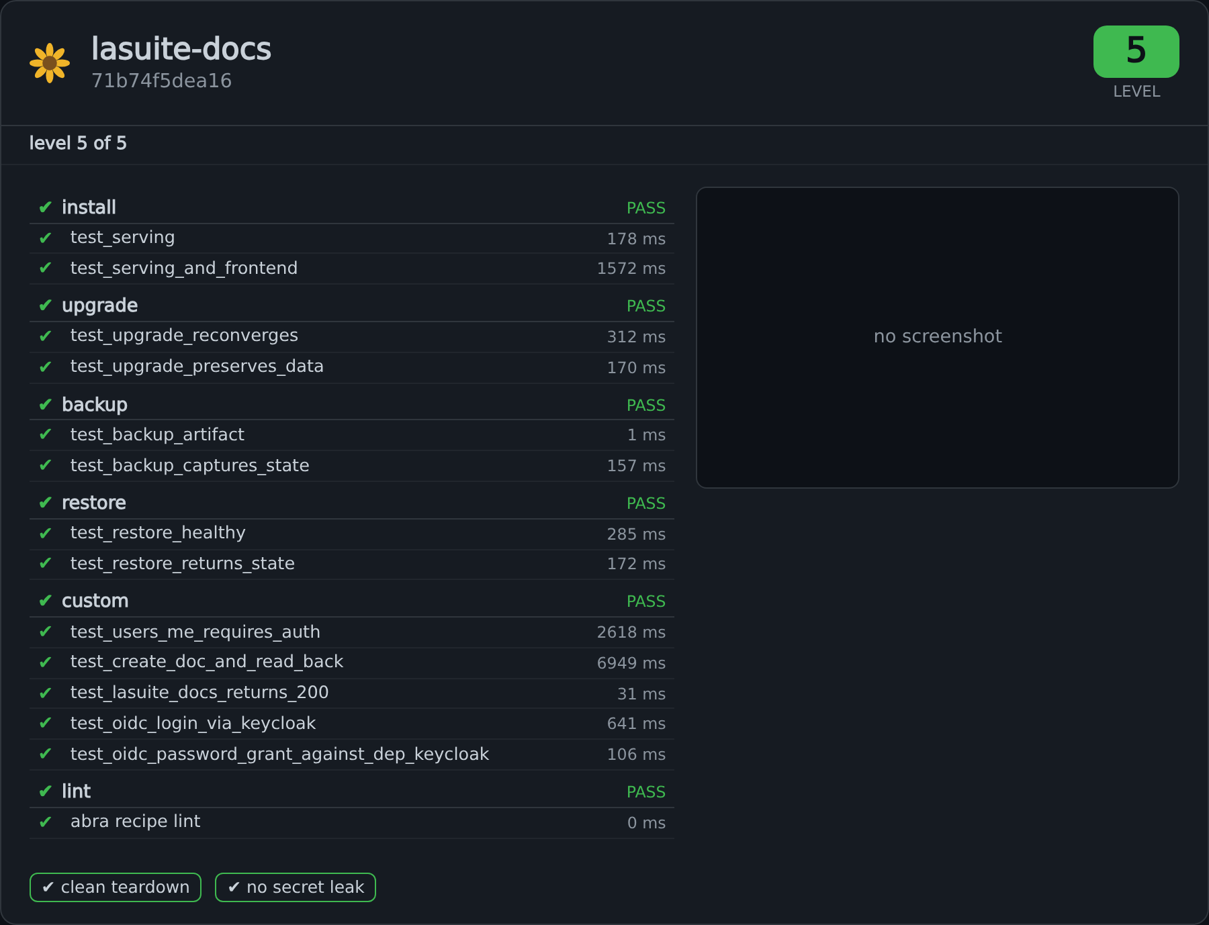Click the green level 5 badge

tap(1136, 52)
